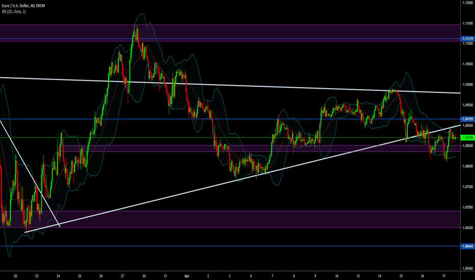This screenshot has height=280, width=475.
Task: Select the steep white downtrend line near date 23
Action: 30,173
